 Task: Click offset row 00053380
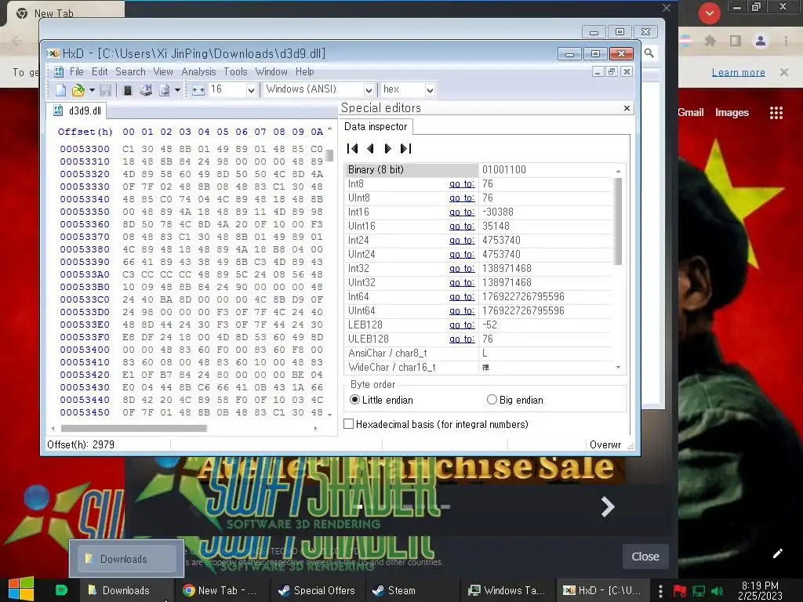click(x=85, y=249)
